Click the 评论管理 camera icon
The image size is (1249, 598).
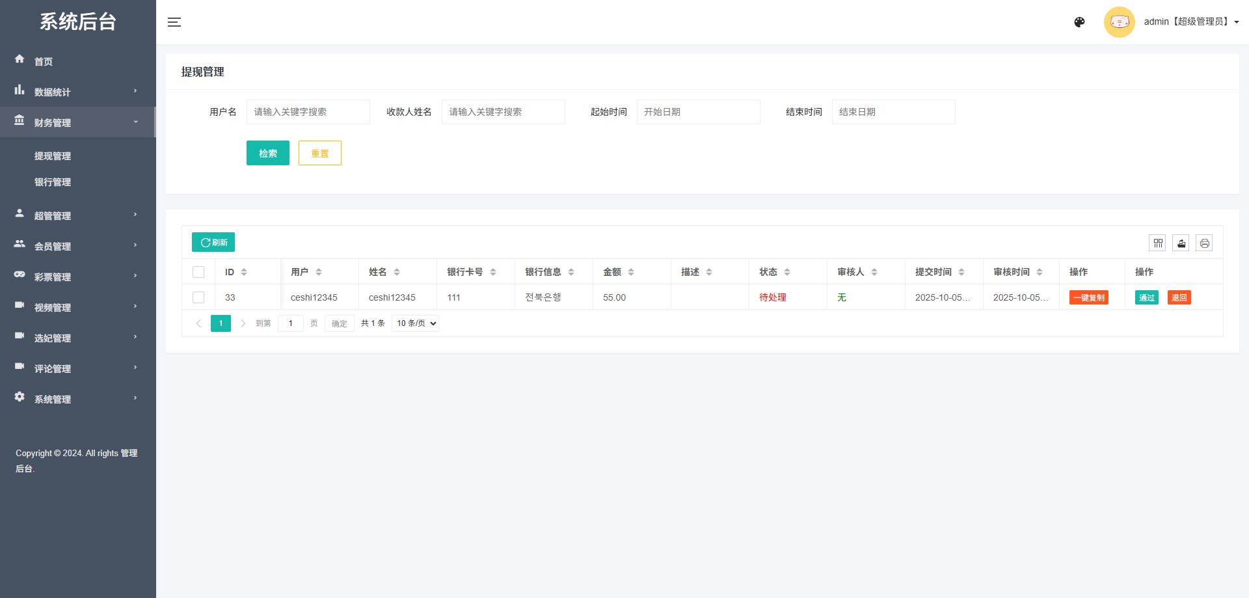click(20, 366)
